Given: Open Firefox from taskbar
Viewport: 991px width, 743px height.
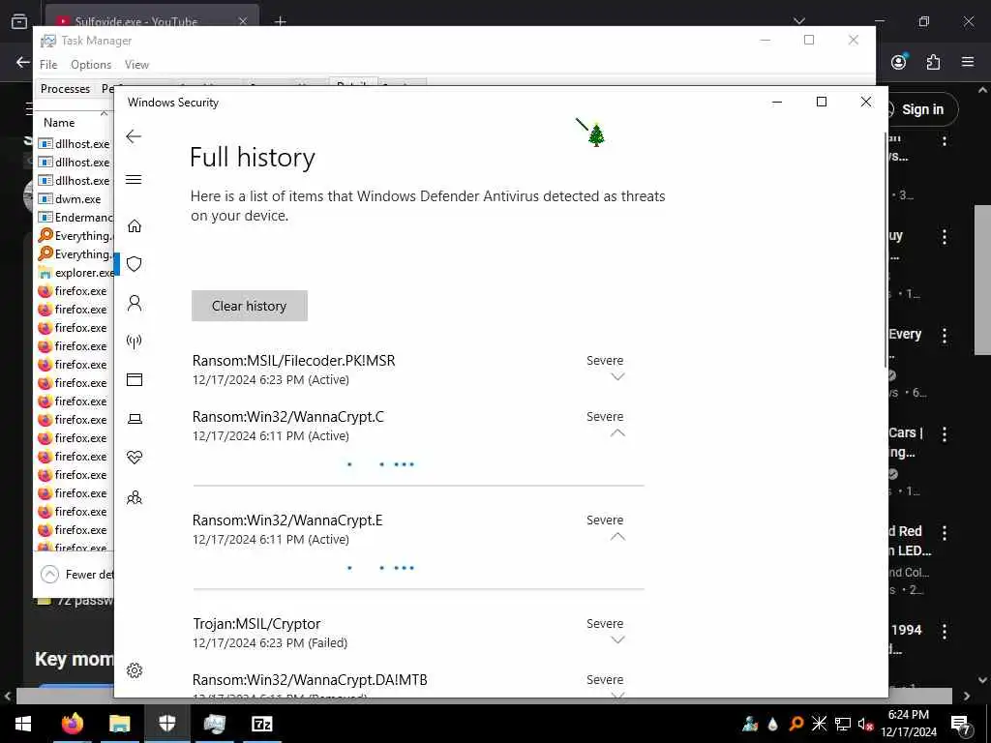Looking at the screenshot, I should (72, 724).
